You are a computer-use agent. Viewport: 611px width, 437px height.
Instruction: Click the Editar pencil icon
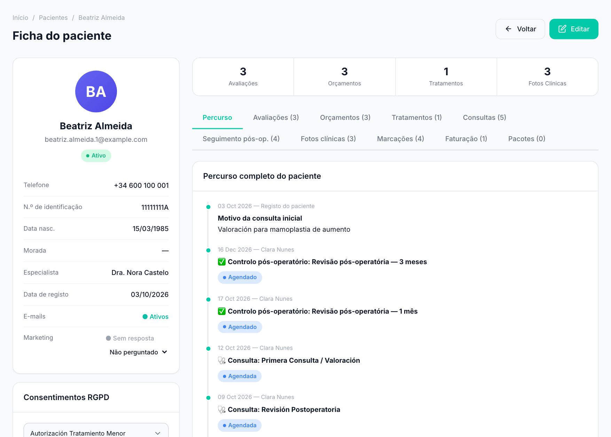coord(562,29)
